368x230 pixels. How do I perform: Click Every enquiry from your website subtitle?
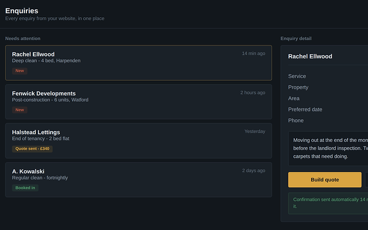[54, 19]
